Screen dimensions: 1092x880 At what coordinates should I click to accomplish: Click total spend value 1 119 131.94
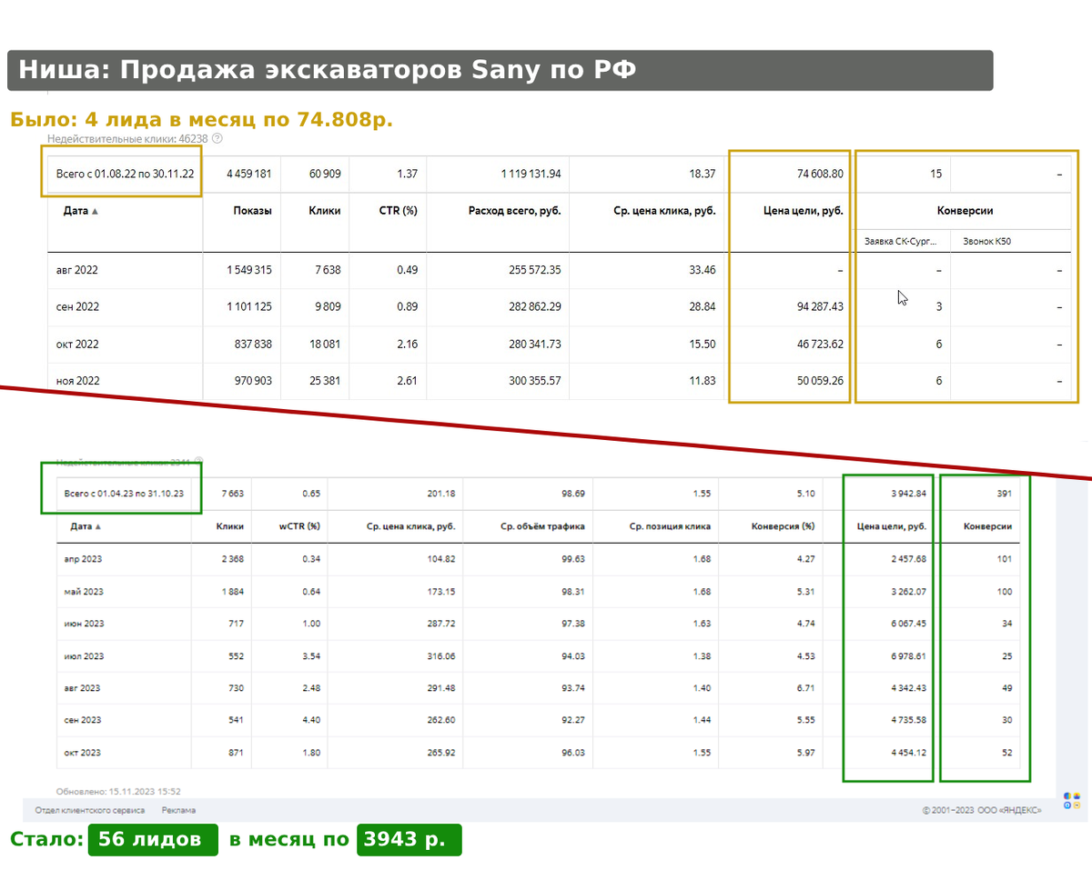point(531,174)
